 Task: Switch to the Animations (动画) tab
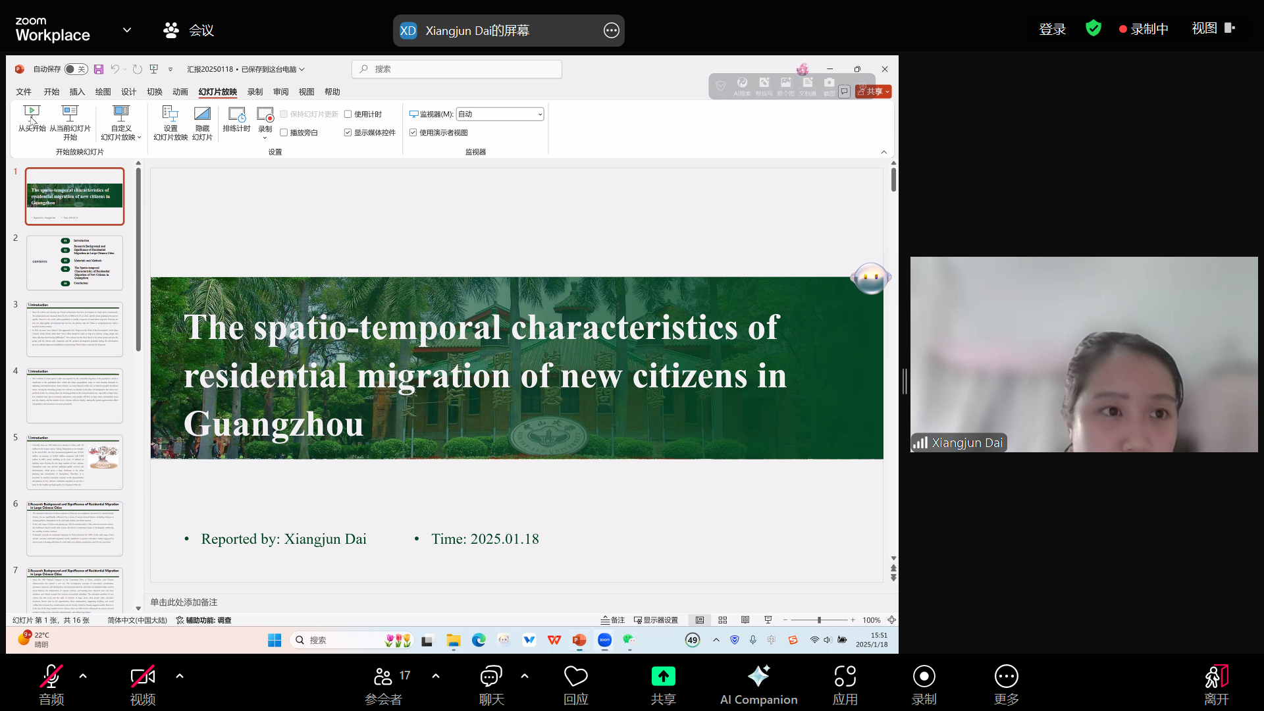[x=180, y=92]
